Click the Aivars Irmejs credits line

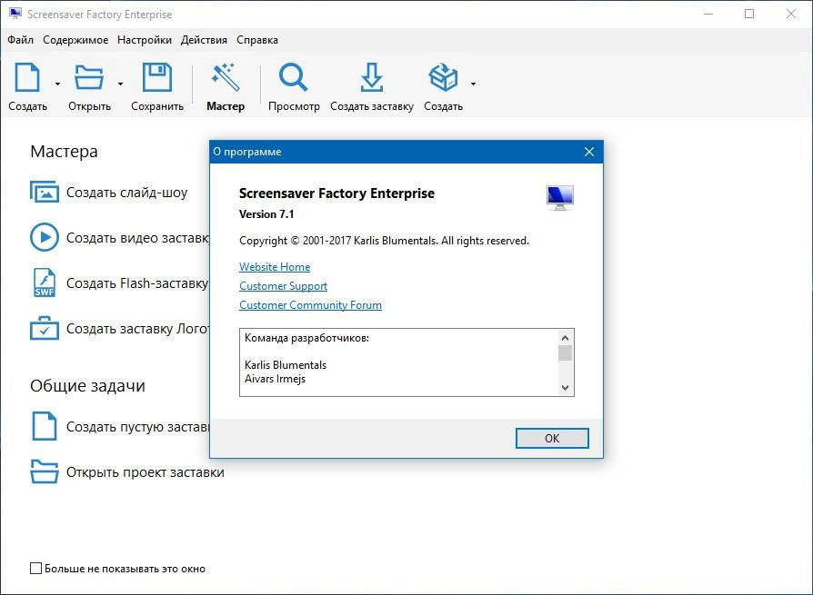pos(276,379)
